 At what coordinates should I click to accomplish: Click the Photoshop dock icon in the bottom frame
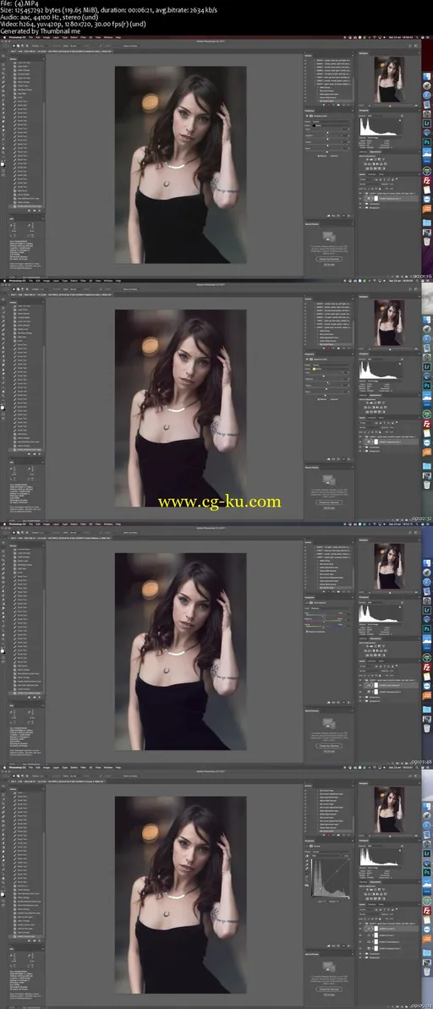point(426,871)
